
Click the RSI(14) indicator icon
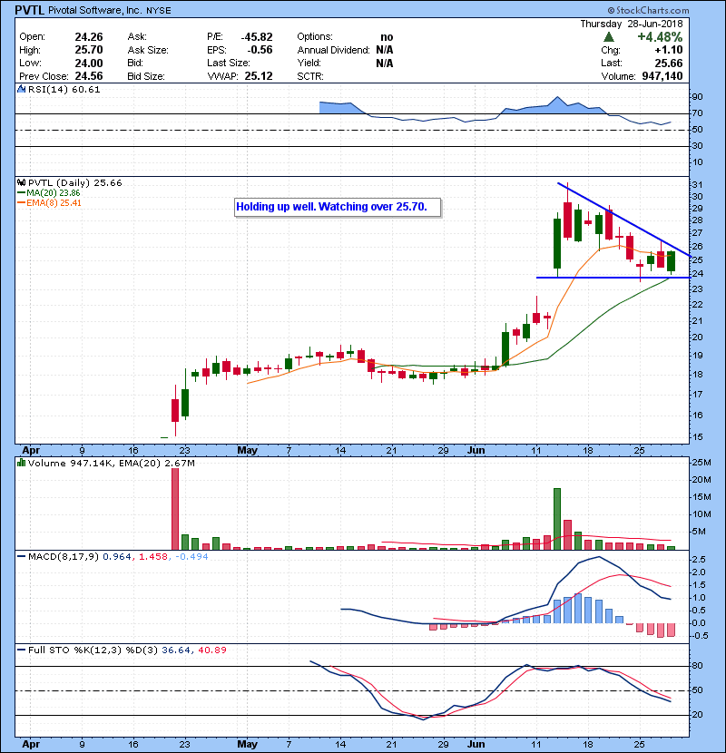point(21,89)
